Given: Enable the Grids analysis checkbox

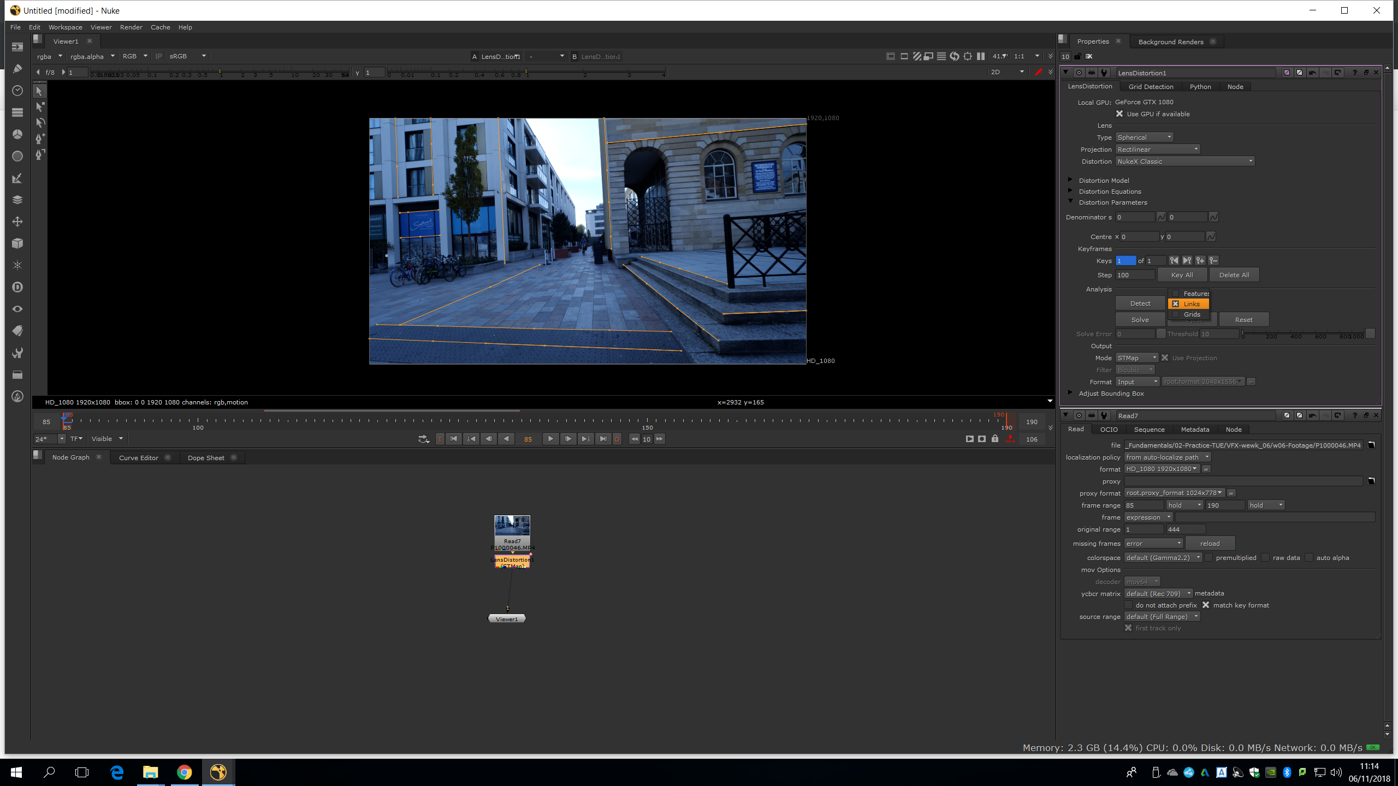Looking at the screenshot, I should (1176, 314).
